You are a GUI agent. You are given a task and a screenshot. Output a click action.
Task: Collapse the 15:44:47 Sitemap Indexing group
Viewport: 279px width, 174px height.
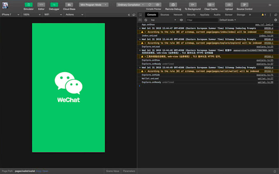pyautogui.click(x=140, y=28)
